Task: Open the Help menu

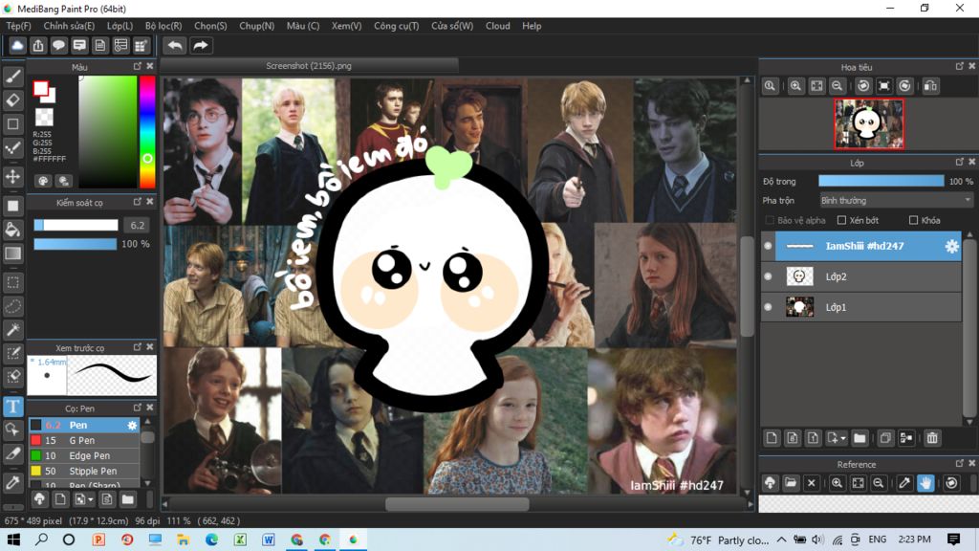Action: pos(532,26)
